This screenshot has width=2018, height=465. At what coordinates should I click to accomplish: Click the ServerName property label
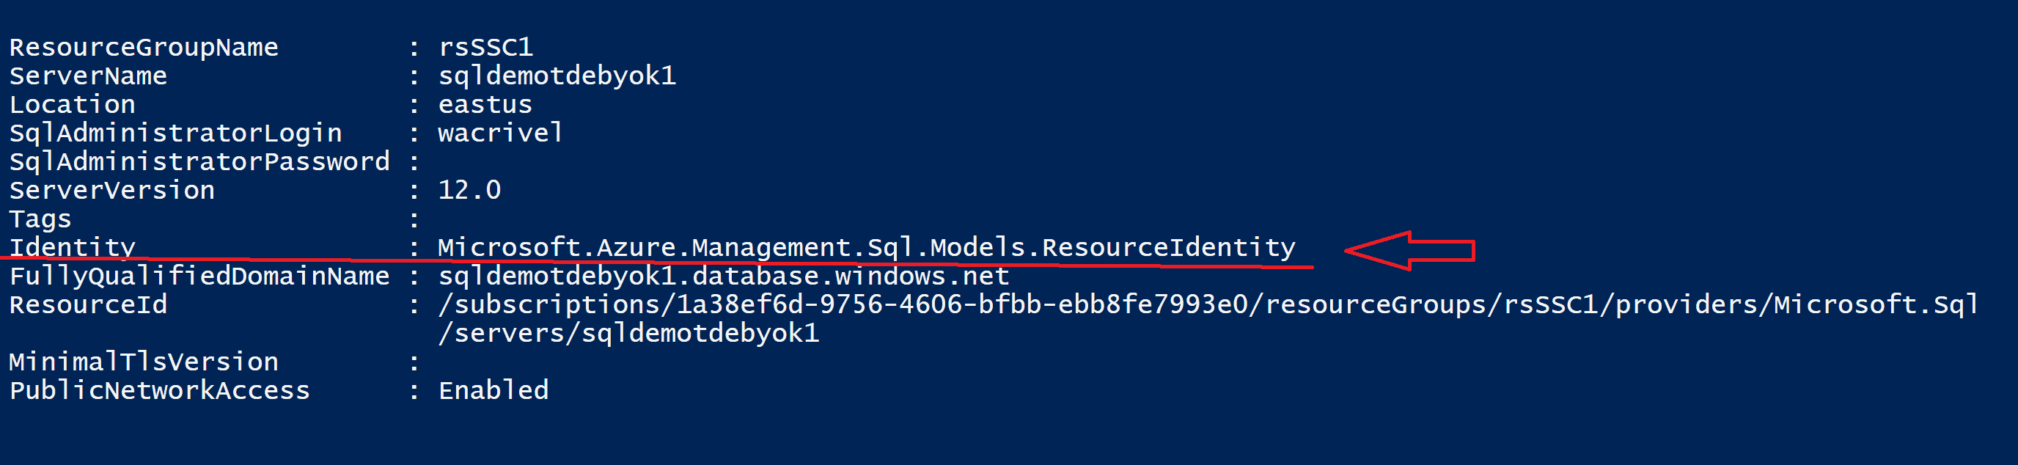88,76
